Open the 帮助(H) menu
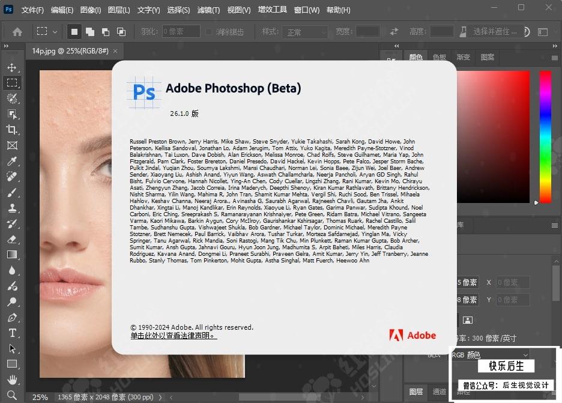Image resolution: width=562 pixels, height=403 pixels. (339, 10)
